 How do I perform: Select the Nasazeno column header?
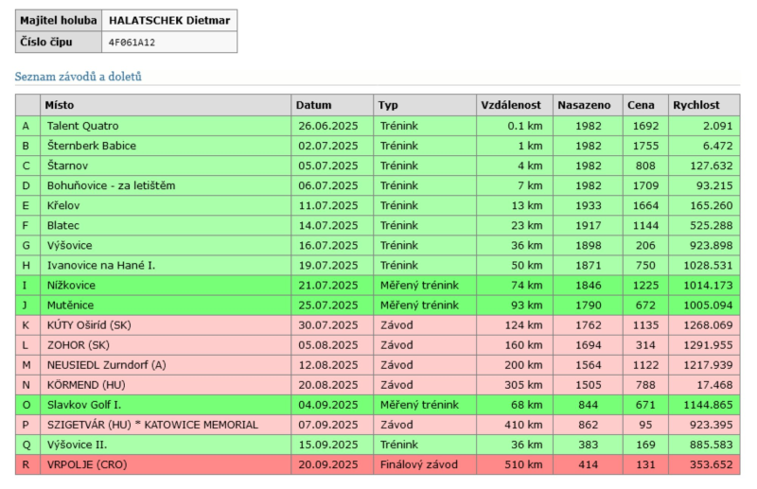coord(584,105)
